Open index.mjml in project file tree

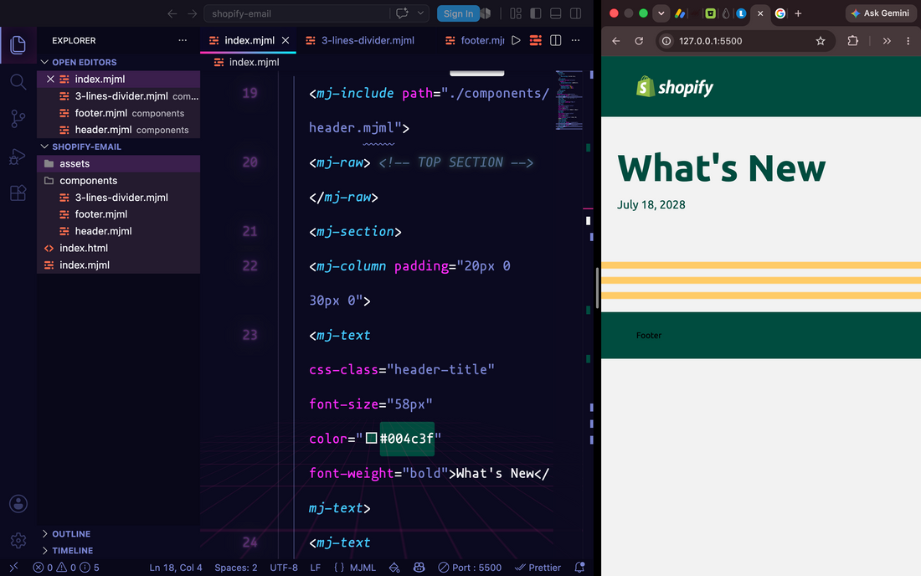[118, 265]
